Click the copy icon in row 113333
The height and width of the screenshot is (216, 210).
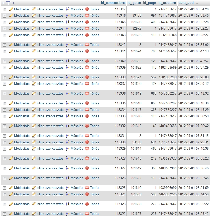pyautogui.click(x=67, y=116)
